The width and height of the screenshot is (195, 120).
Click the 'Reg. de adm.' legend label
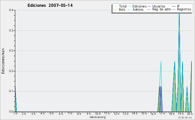tap(162, 9)
